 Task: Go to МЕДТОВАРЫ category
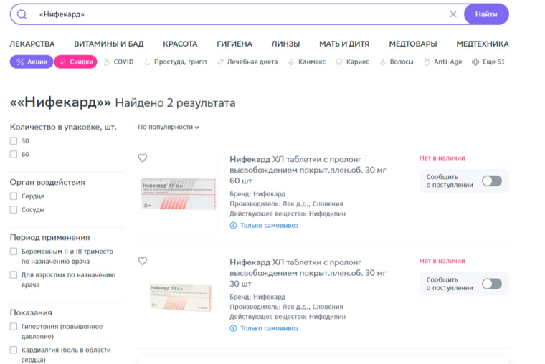[413, 44]
